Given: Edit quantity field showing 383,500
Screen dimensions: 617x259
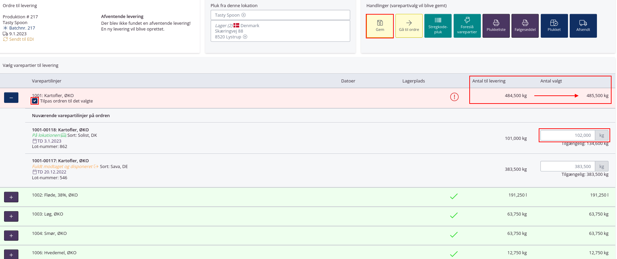Looking at the screenshot, I should pos(567,166).
